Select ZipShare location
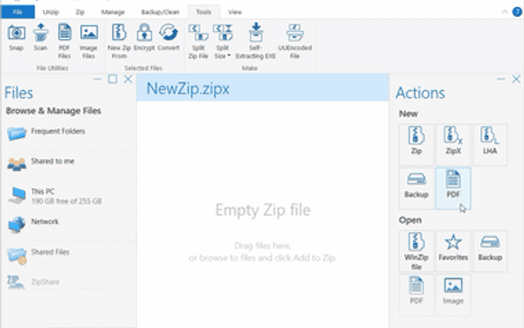The height and width of the screenshot is (328, 524). pos(70,283)
